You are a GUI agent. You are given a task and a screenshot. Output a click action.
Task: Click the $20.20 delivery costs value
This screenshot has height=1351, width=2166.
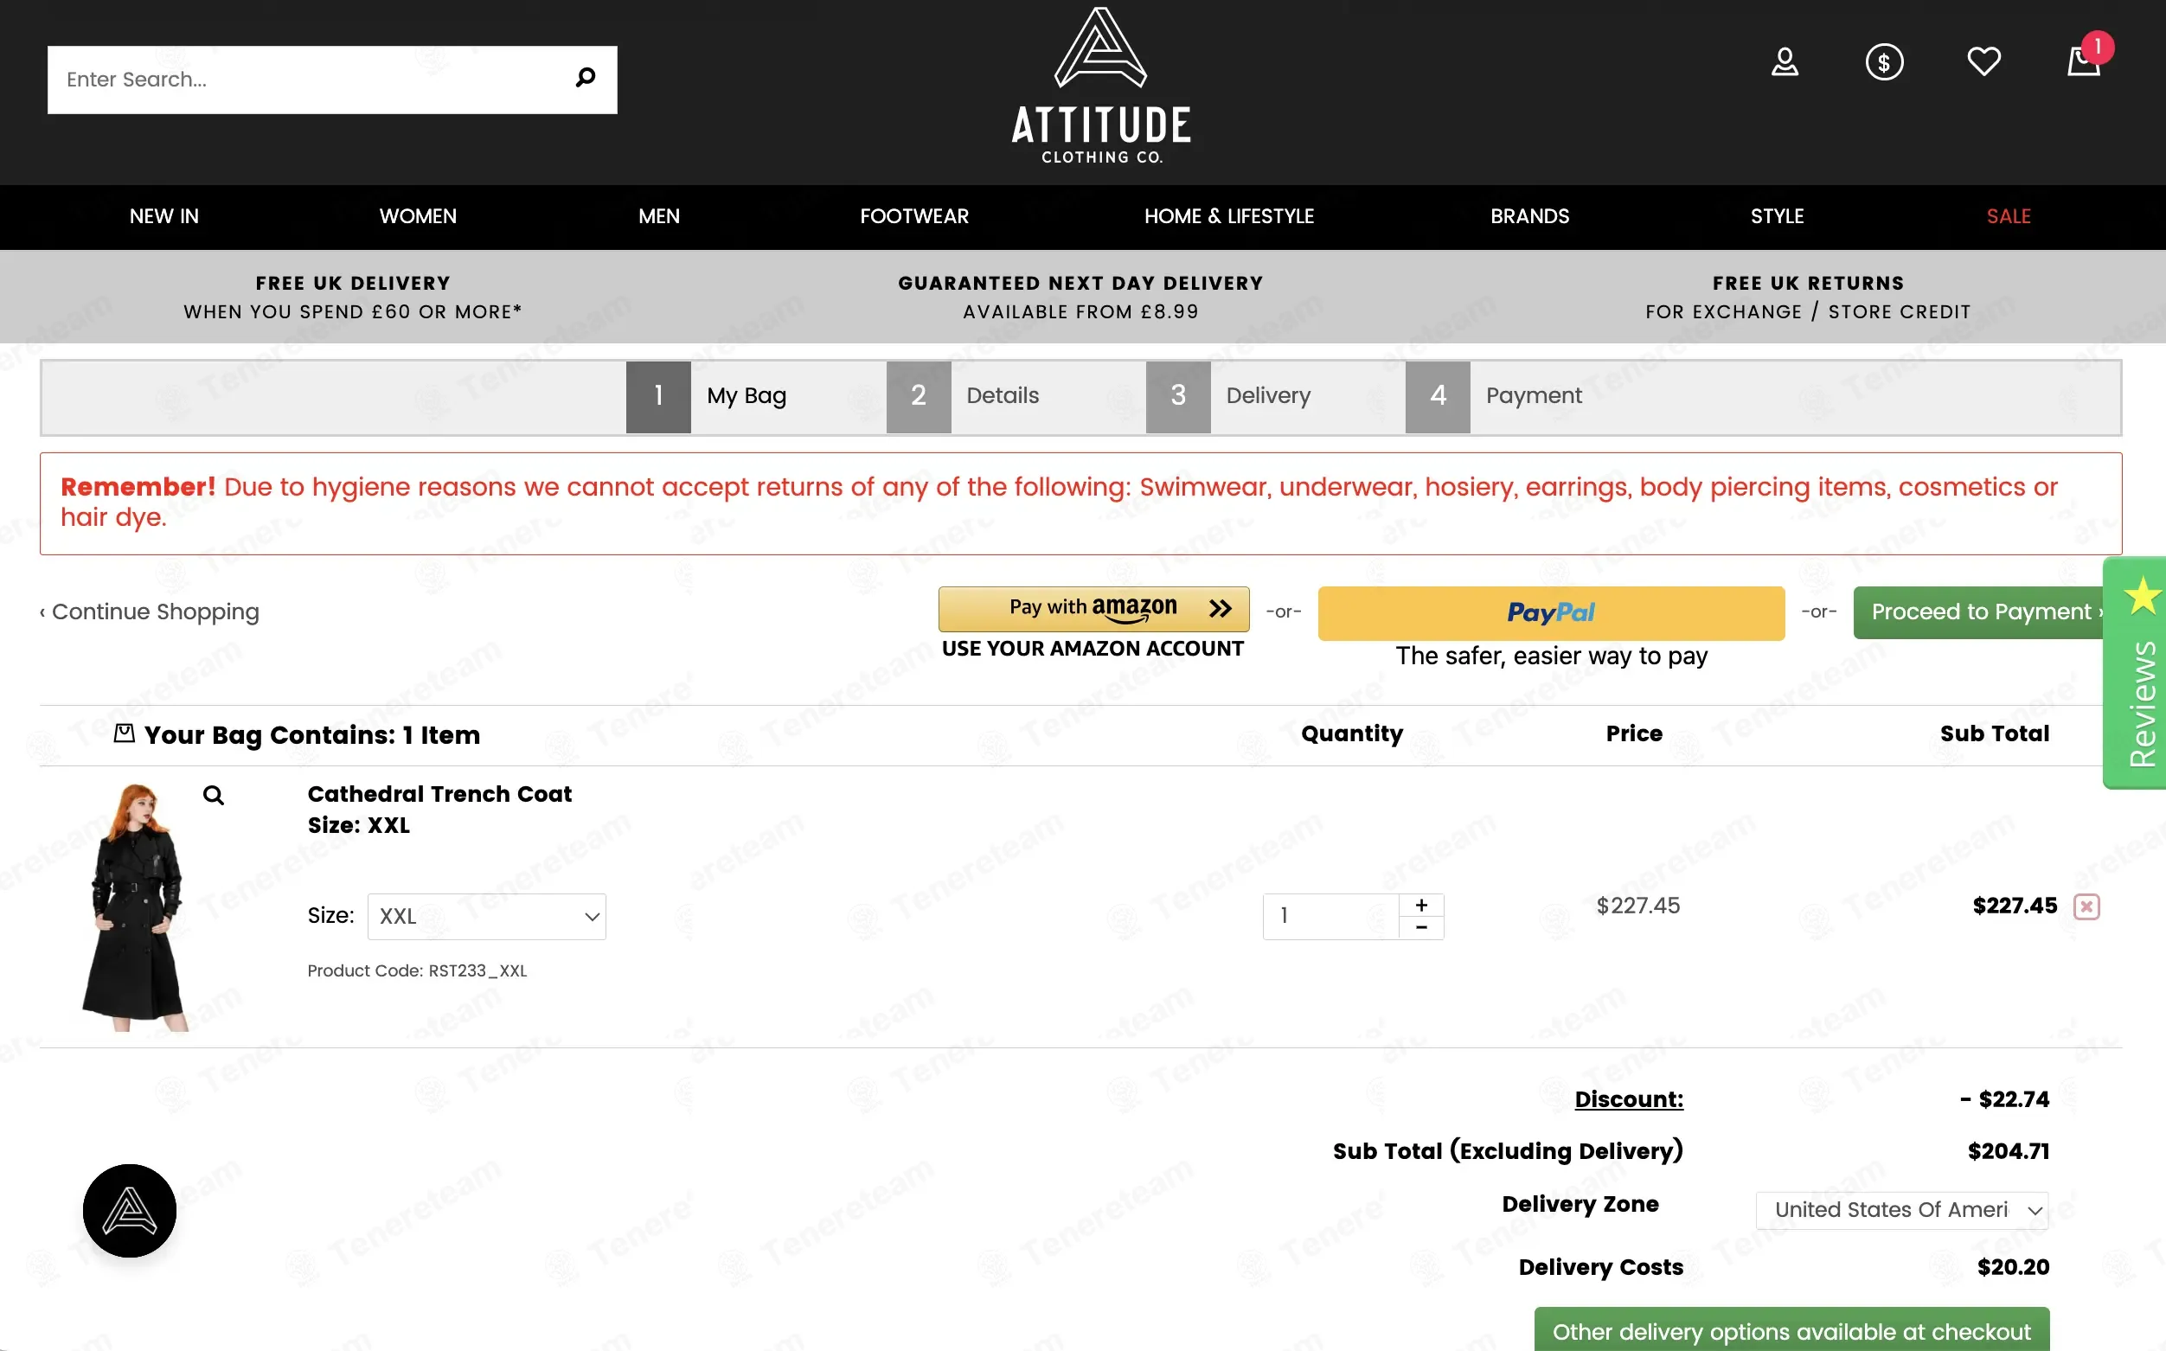click(2013, 1267)
